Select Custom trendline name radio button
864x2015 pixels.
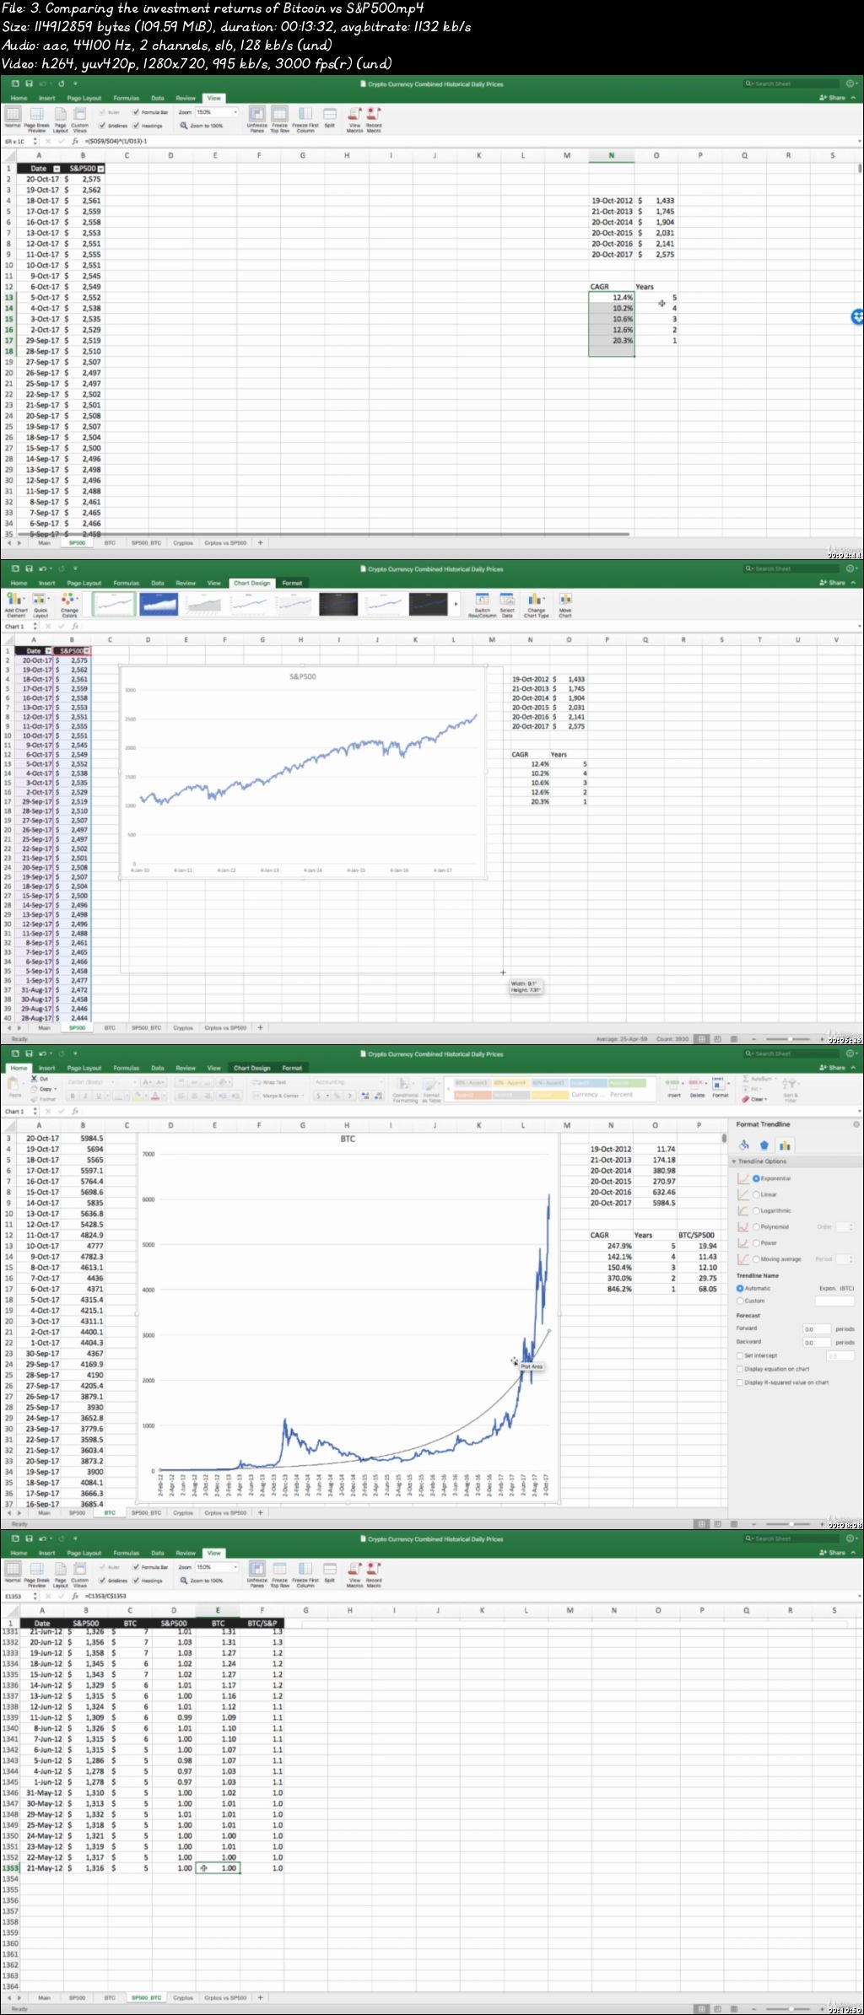[x=740, y=1301]
